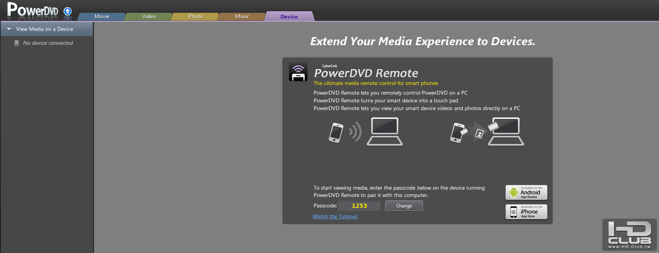Click the PowerDVD Remote title text
The height and width of the screenshot is (253, 659).
point(366,73)
